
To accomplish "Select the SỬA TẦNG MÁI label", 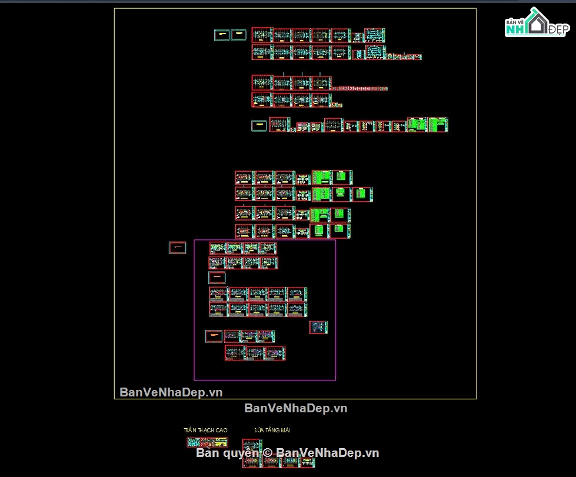I will click(272, 431).
